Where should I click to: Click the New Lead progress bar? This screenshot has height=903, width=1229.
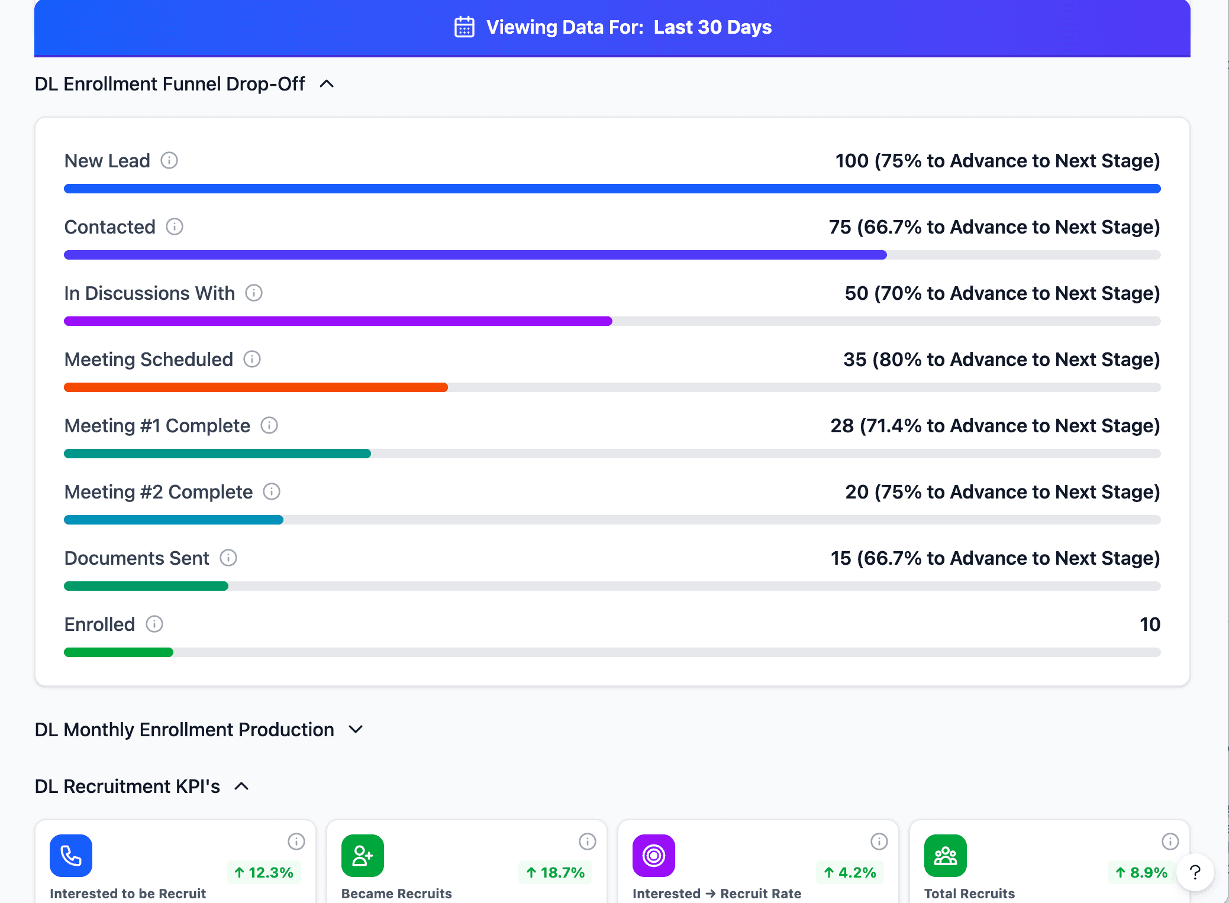[x=612, y=188]
